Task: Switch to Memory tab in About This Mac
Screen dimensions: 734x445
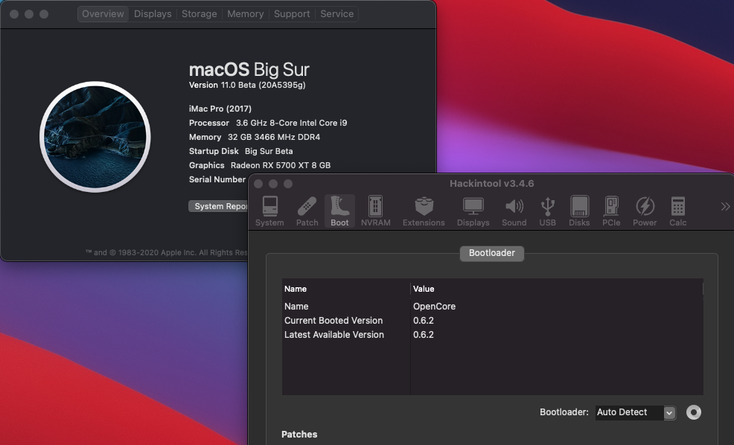Action: pyautogui.click(x=246, y=14)
